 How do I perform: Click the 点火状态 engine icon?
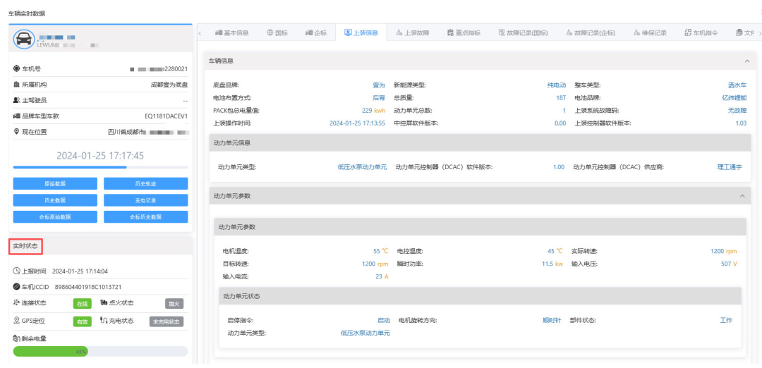(104, 303)
